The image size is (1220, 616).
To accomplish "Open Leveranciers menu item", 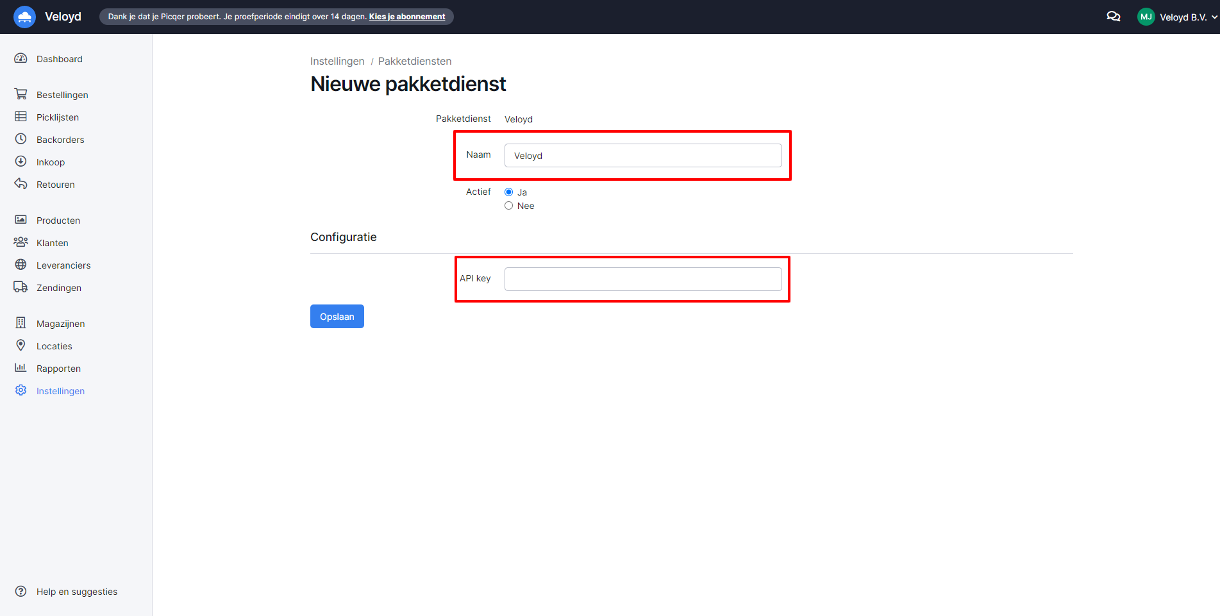I will pos(63,265).
